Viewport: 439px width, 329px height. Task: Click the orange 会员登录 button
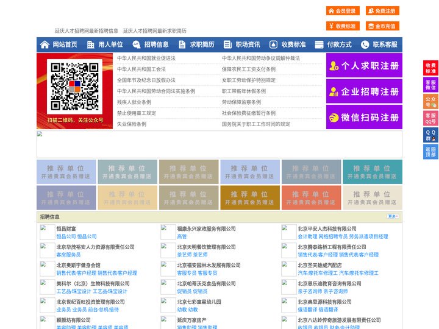pos(343,11)
